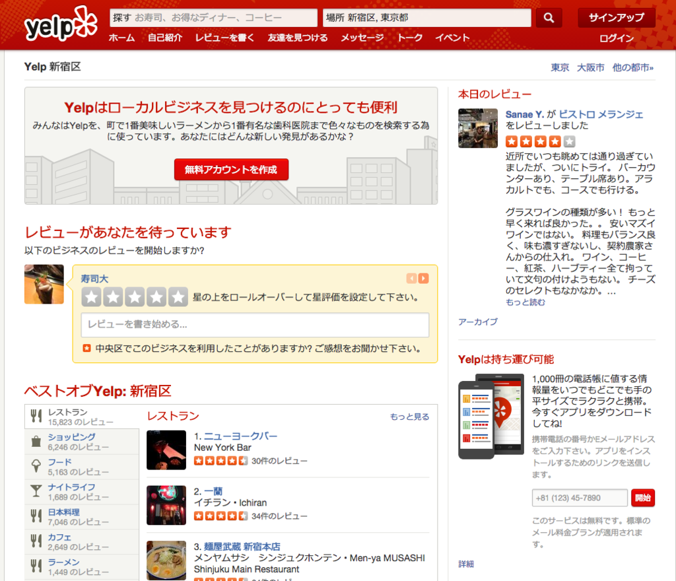Open reviewer Sanae Y. profile link
676x581 pixels.
tap(524, 114)
